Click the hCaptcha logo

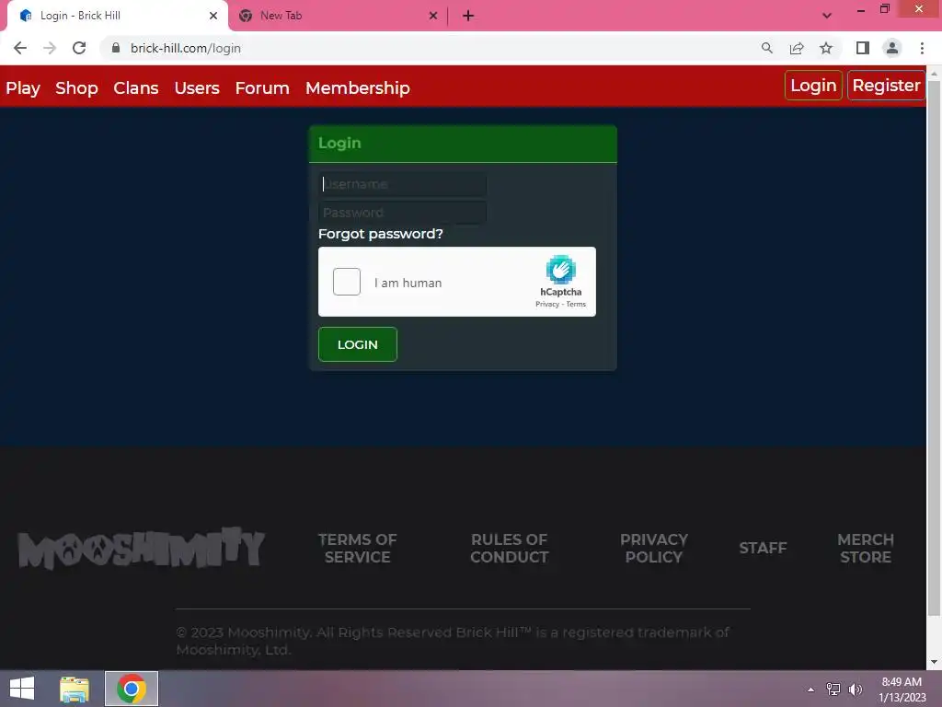pos(560,270)
